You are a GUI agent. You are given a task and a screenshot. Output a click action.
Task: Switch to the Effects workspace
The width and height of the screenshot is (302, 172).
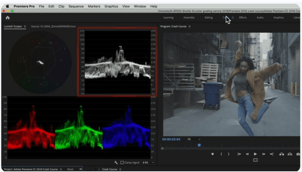click(242, 18)
